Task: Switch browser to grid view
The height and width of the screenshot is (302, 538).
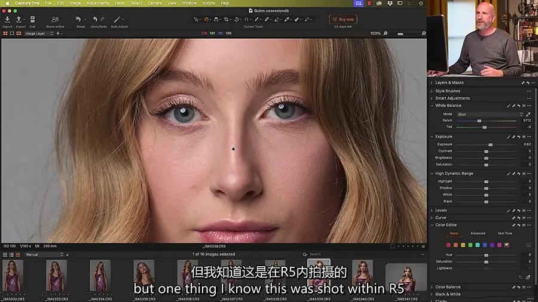Action: pos(5,255)
